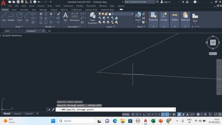Open the Parametric menu
222x125 pixels.
tap(91, 6)
